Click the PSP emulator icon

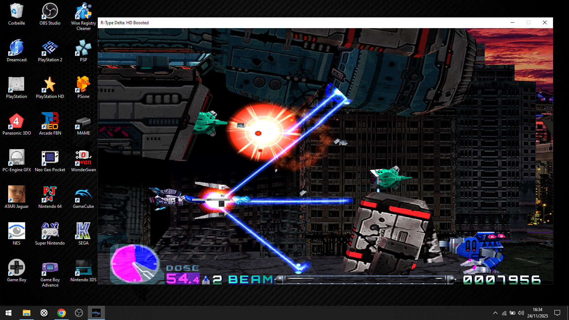click(x=83, y=51)
